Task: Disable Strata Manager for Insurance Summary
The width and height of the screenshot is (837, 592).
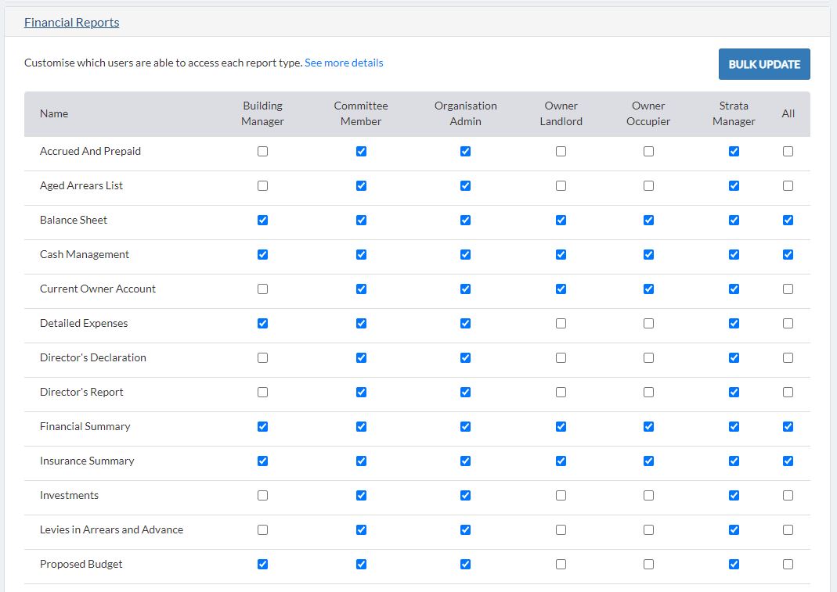Action: tap(734, 461)
